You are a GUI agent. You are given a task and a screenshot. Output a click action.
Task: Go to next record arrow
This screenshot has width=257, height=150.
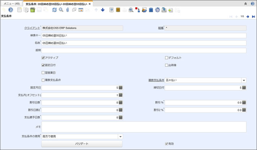pyautogui.click(x=248, y=16)
